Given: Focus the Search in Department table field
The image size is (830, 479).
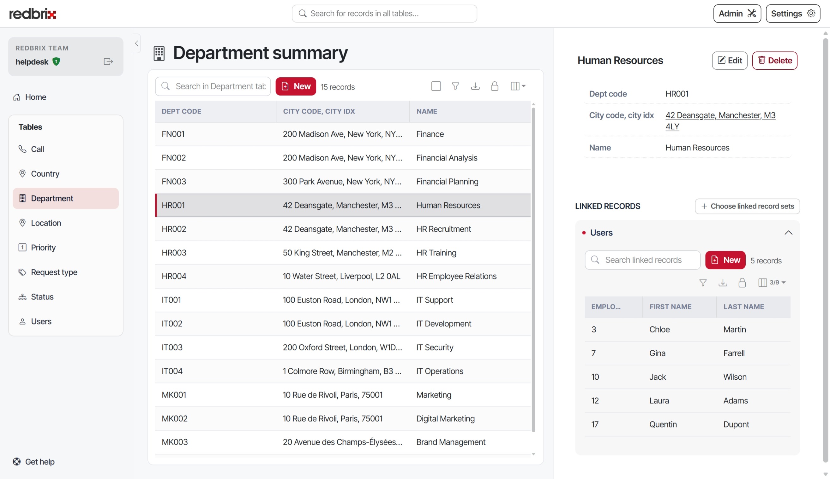Looking at the screenshot, I should (x=213, y=86).
